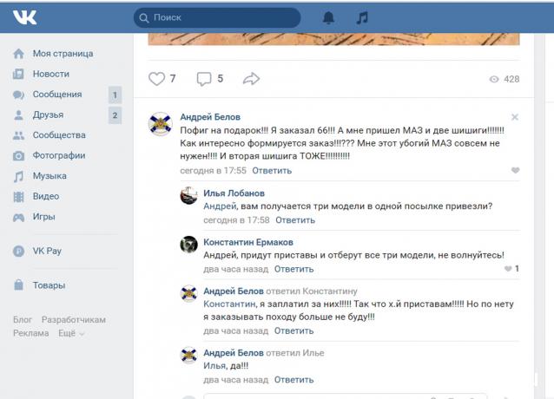Image resolution: width=554 pixels, height=399 pixels.
Task: Click the home icon beside Моя страница
Action: click(18, 54)
